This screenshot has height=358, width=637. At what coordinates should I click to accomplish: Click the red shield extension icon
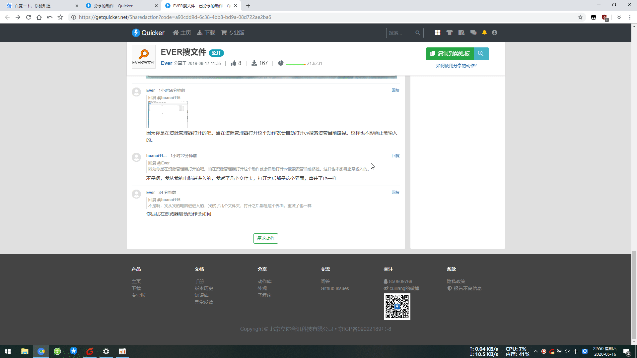(605, 18)
